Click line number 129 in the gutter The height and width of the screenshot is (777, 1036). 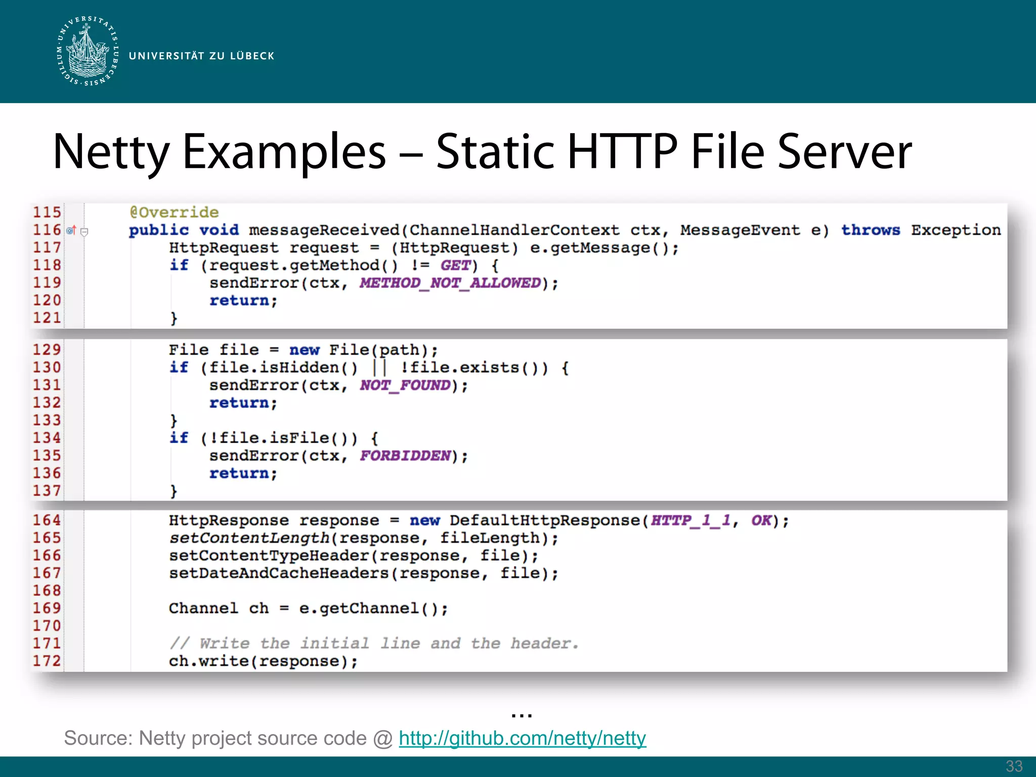coord(47,350)
